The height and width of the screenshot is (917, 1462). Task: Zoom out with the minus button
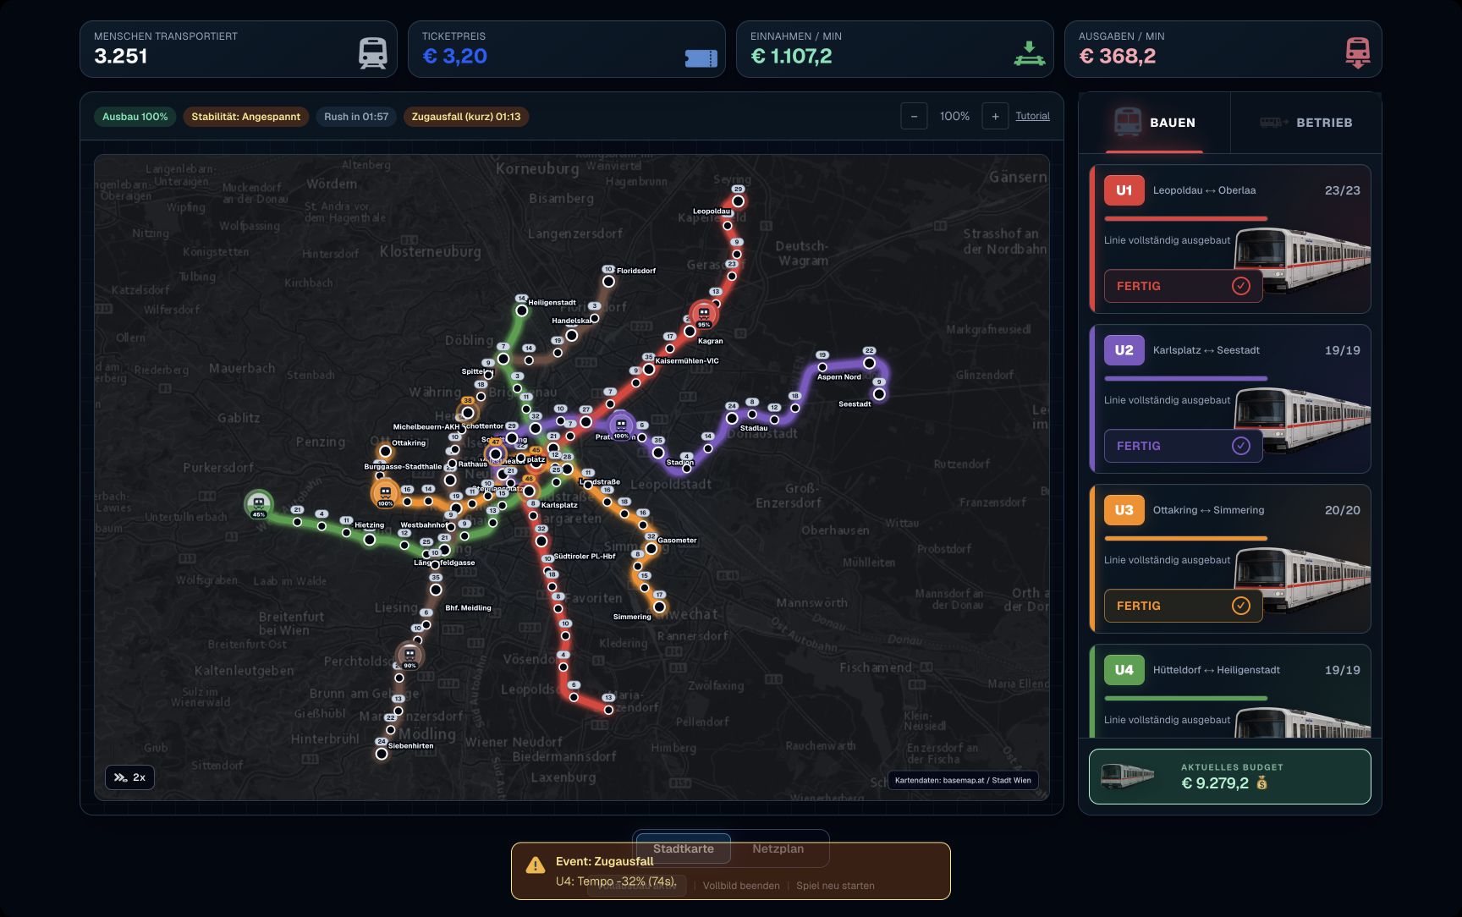pyautogui.click(x=914, y=116)
